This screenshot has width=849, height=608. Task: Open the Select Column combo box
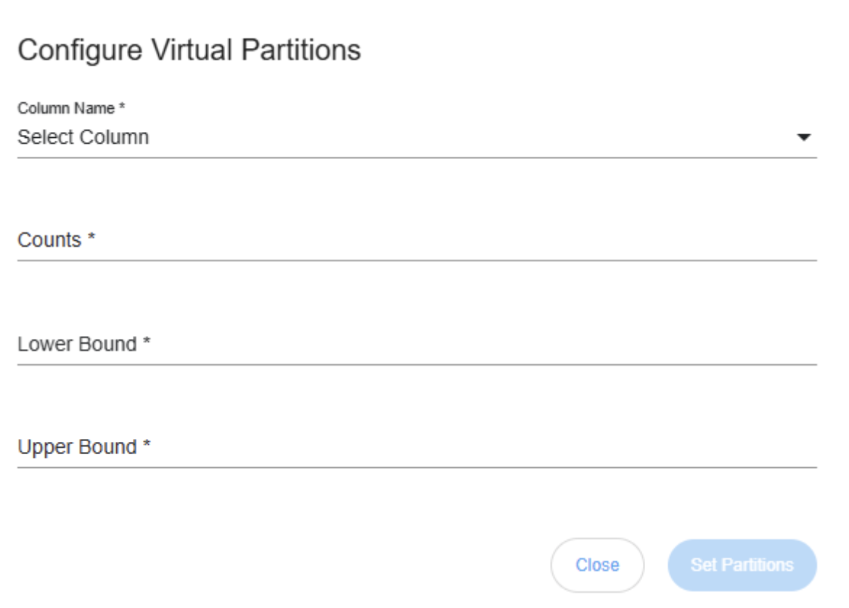coord(406,137)
